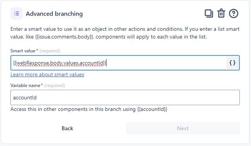
Task: Click the description paragraph about smart values
Action: click(125, 33)
